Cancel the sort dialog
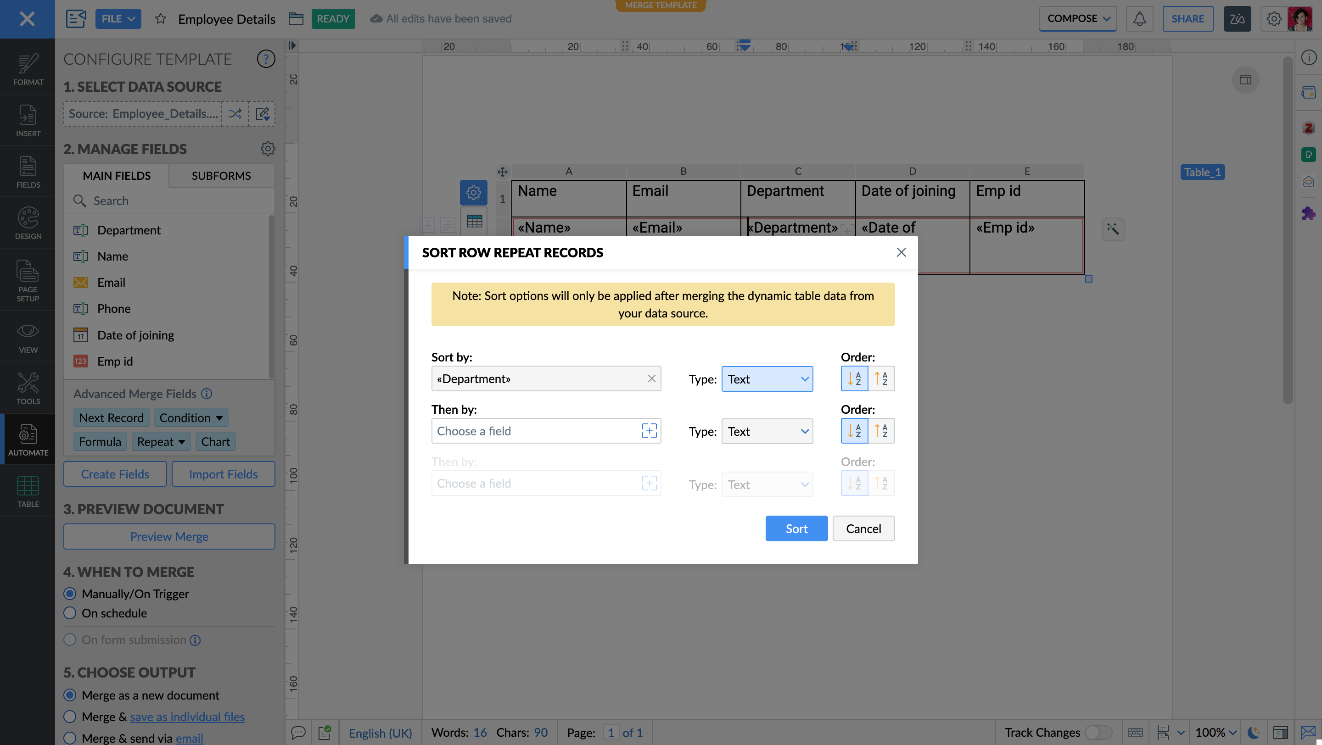This screenshot has height=745, width=1322. click(x=863, y=528)
